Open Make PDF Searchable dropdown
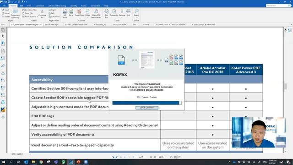Image resolution: width=293 pixels, height=165 pixels. click(96, 13)
